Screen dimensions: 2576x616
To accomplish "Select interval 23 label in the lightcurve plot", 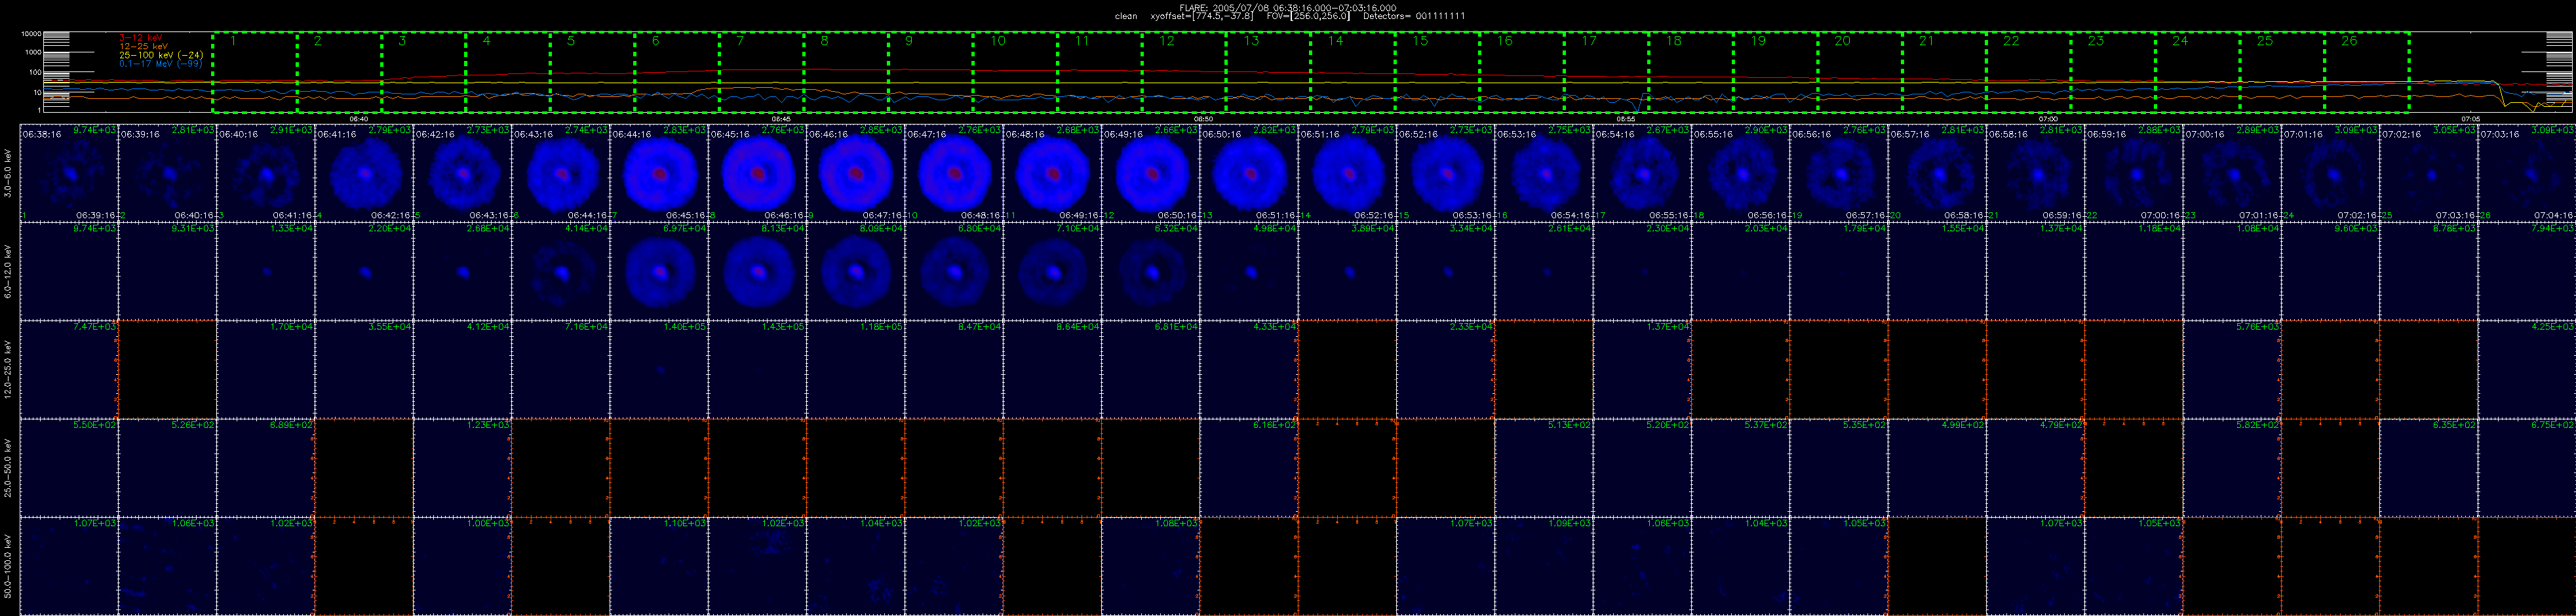I will (x=2096, y=41).
